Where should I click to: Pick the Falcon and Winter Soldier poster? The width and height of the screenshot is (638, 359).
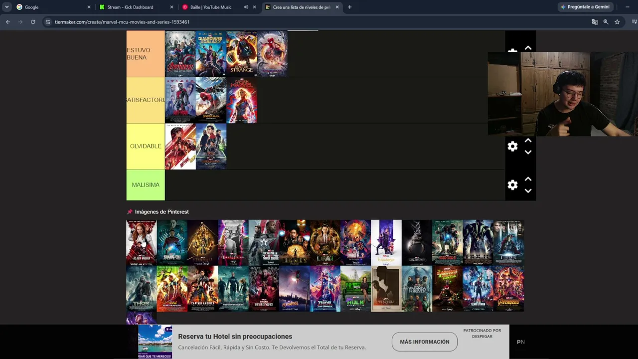point(264,243)
